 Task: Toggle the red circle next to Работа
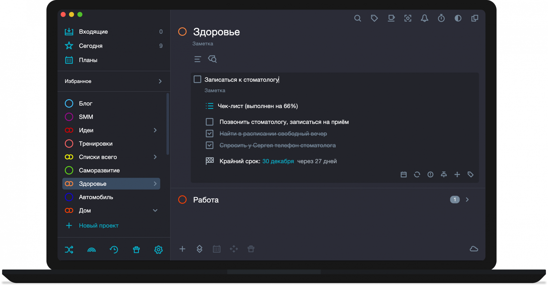click(182, 200)
